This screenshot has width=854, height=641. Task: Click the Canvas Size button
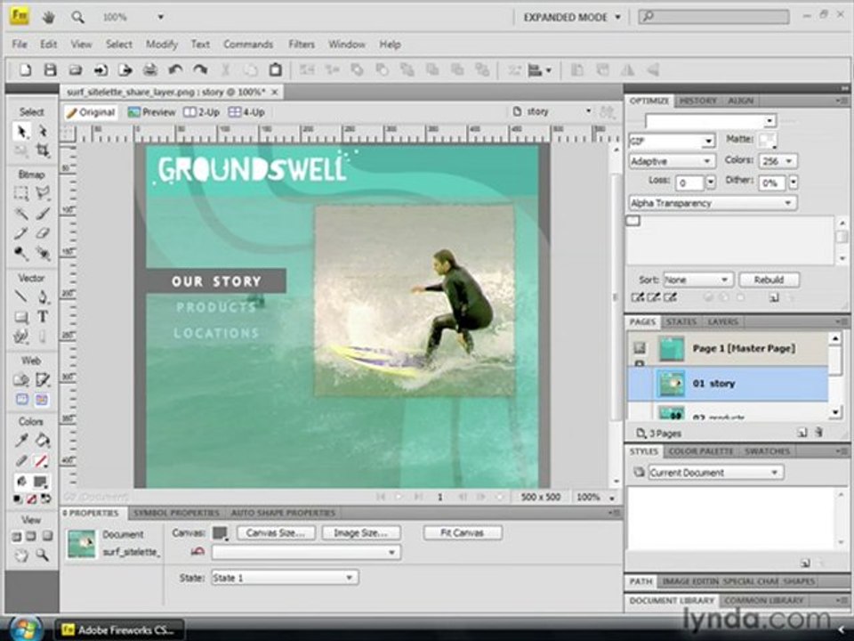276,532
